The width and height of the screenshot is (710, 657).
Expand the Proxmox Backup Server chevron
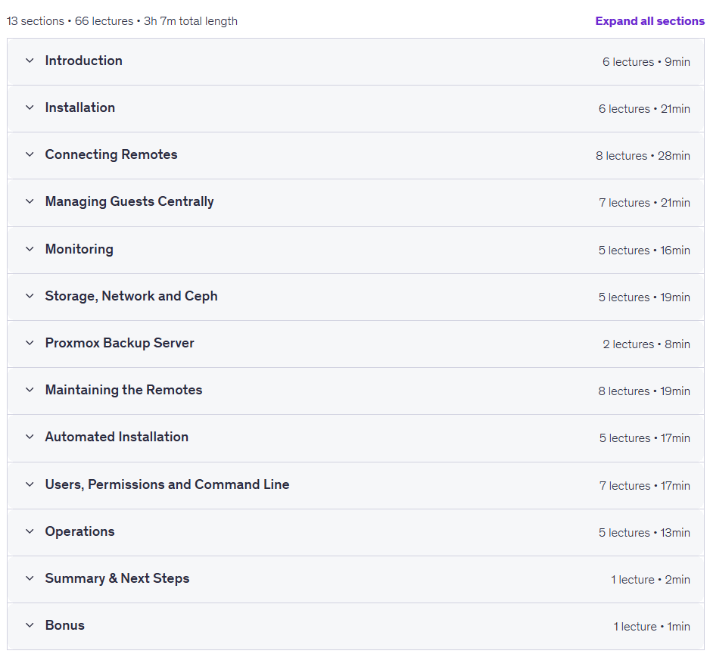pyautogui.click(x=30, y=343)
